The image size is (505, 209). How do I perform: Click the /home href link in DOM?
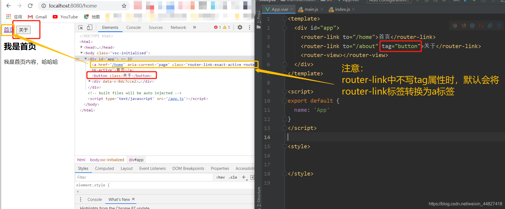(x=118, y=65)
